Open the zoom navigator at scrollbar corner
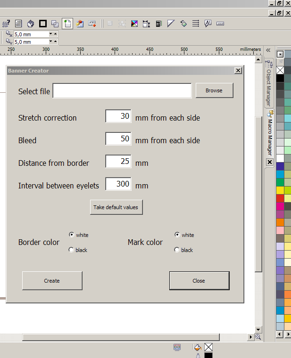 pyautogui.click(x=258, y=337)
